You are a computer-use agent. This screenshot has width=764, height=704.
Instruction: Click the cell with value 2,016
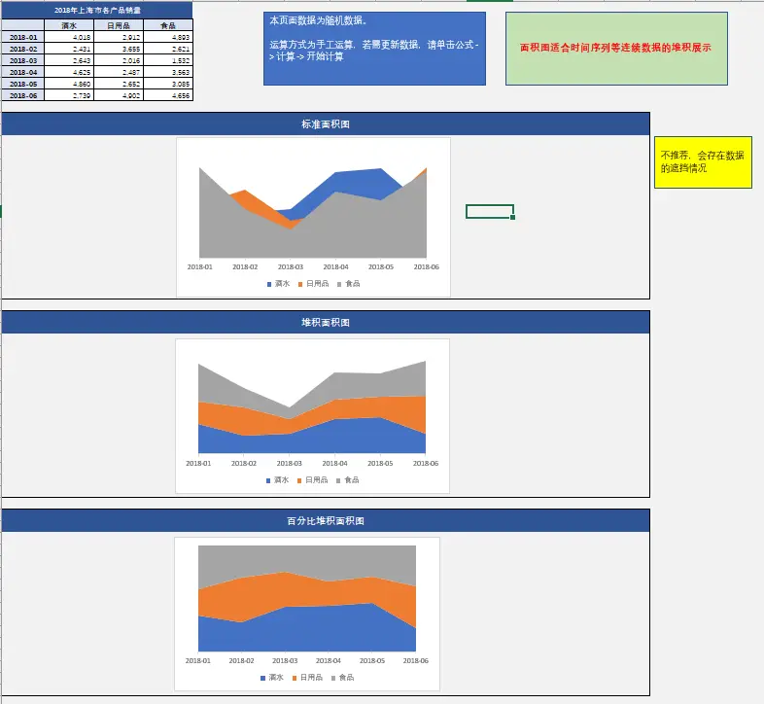pyautogui.click(x=119, y=60)
